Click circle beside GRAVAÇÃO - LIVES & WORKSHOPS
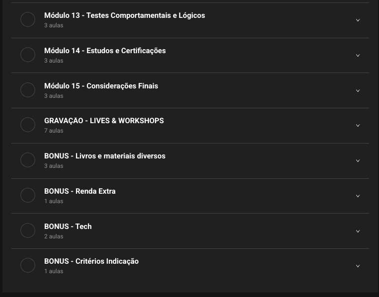The image size is (379, 297). 28,125
